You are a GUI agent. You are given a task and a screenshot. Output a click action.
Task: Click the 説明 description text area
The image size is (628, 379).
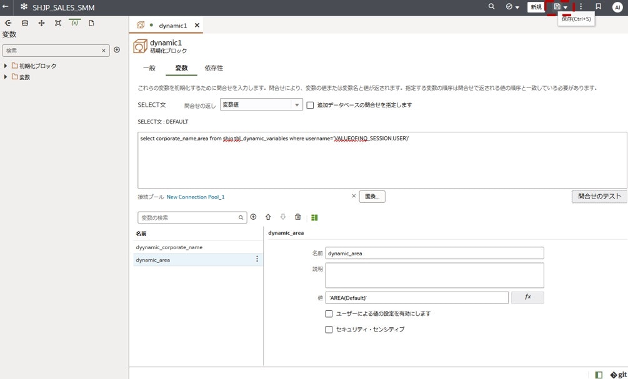click(434, 275)
